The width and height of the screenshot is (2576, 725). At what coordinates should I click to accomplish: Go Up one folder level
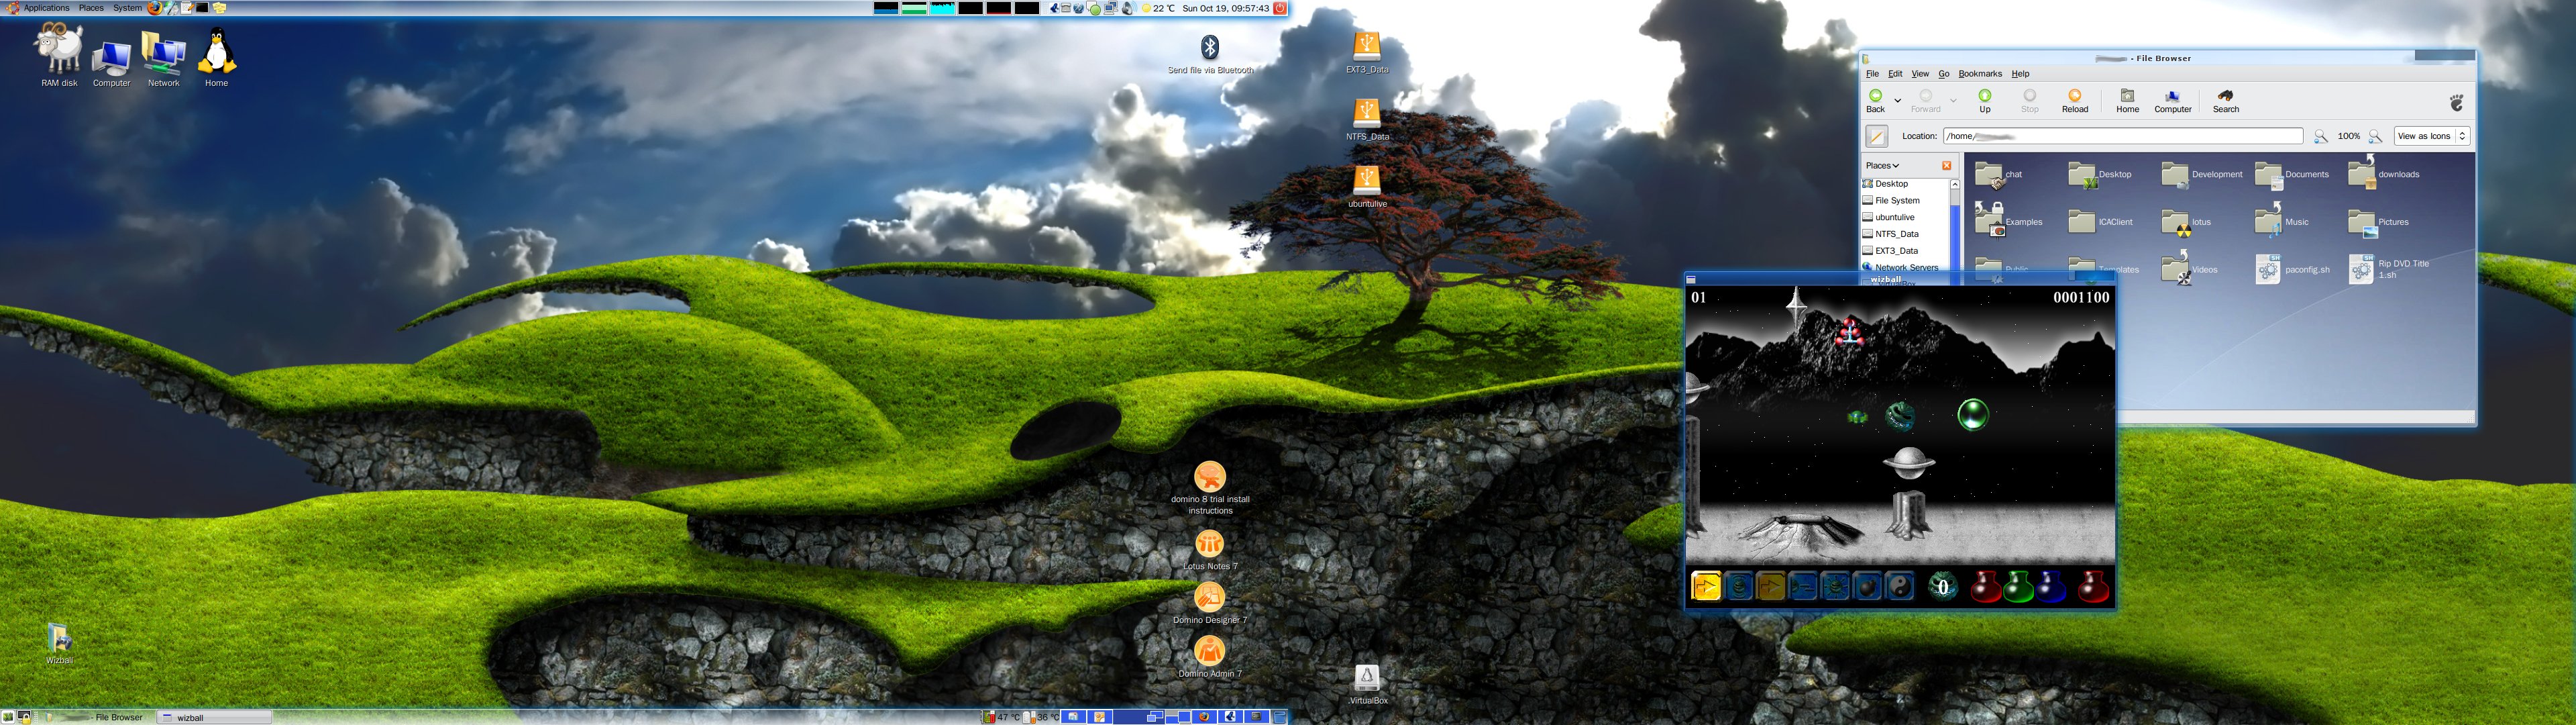click(x=1984, y=100)
